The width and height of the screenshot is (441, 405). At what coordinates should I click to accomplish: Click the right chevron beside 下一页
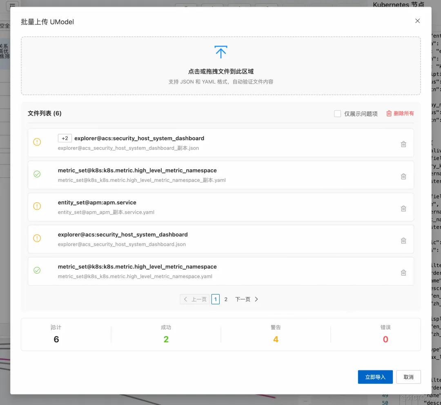tap(256, 299)
